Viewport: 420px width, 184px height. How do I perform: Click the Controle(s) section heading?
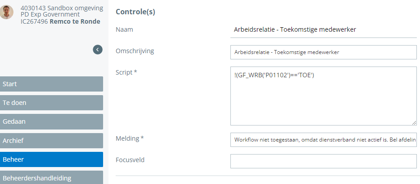coord(135,12)
